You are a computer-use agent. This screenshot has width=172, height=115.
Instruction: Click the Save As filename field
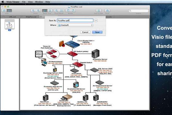tap(75, 21)
